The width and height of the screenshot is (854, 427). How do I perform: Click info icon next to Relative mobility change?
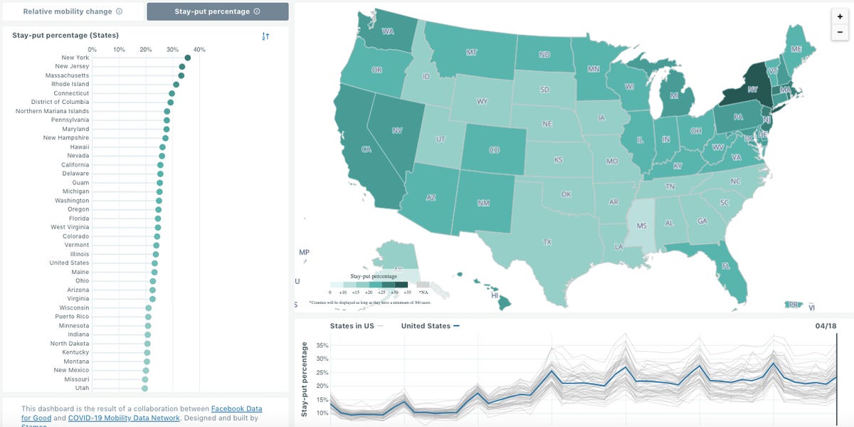click(119, 11)
